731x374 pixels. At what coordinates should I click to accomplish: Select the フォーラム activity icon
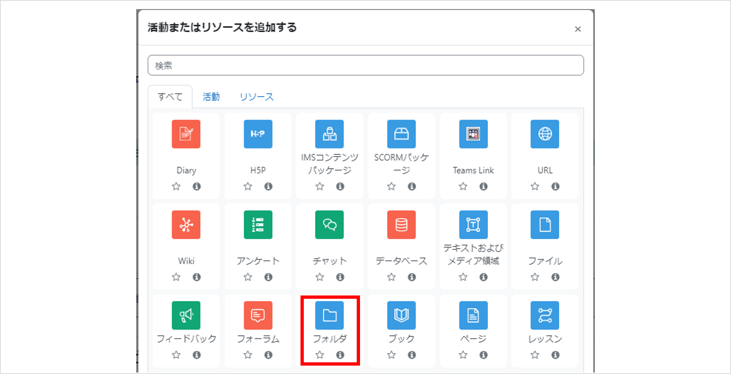pyautogui.click(x=258, y=315)
